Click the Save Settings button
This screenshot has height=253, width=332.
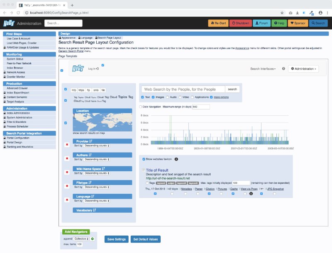pos(116,239)
